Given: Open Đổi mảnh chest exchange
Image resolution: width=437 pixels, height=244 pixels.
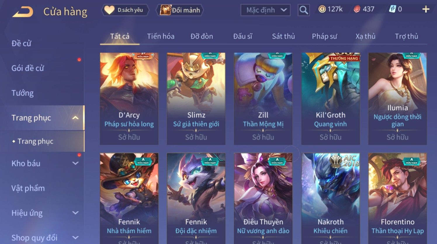Looking at the screenshot, I should click(x=180, y=10).
